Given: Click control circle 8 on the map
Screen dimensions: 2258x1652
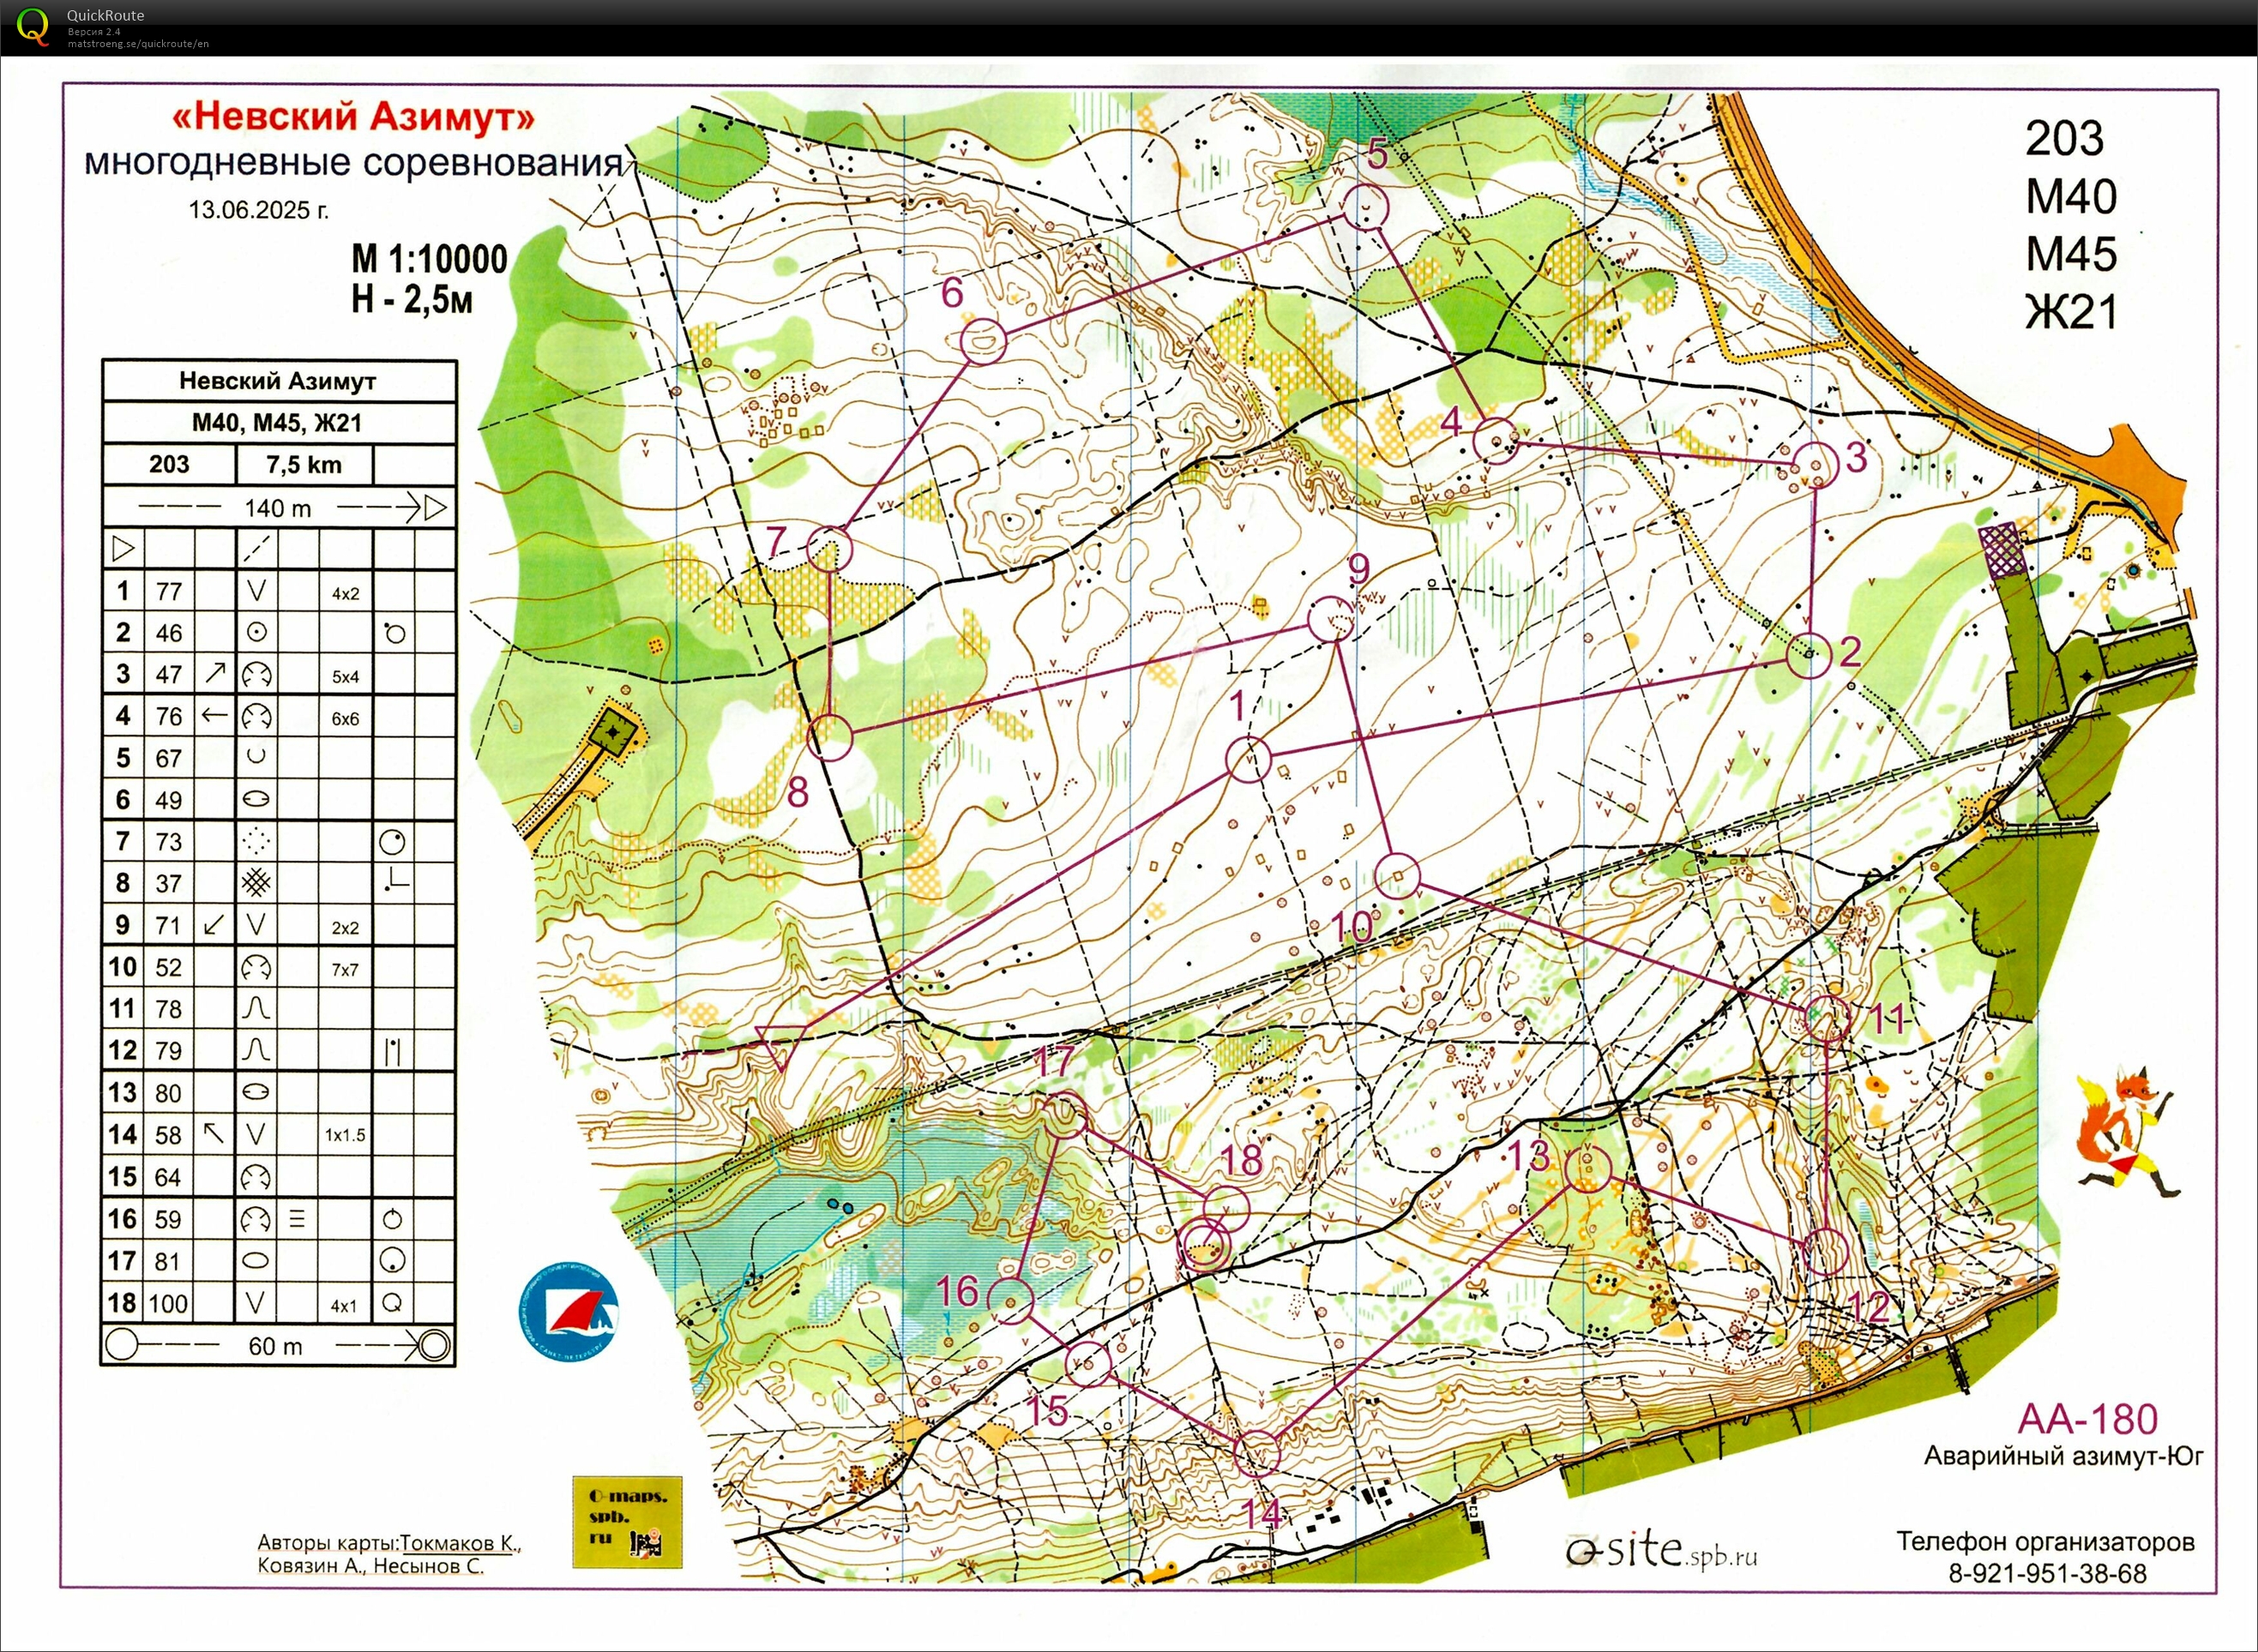Looking at the screenshot, I should point(829,738).
